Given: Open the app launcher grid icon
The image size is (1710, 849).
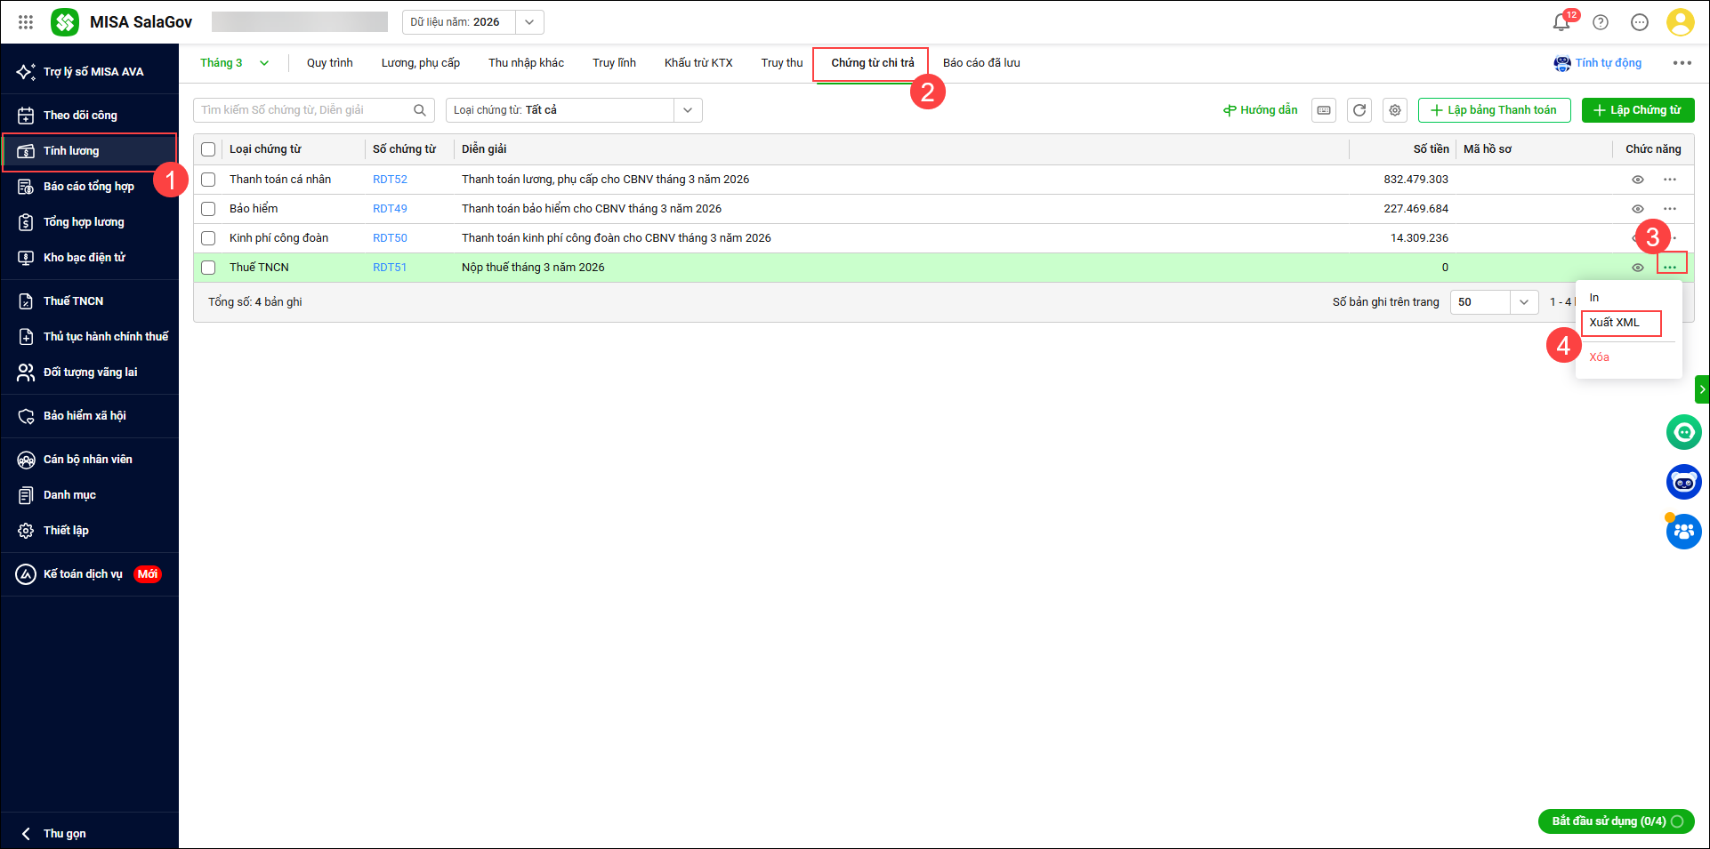Looking at the screenshot, I should pyautogui.click(x=26, y=22).
